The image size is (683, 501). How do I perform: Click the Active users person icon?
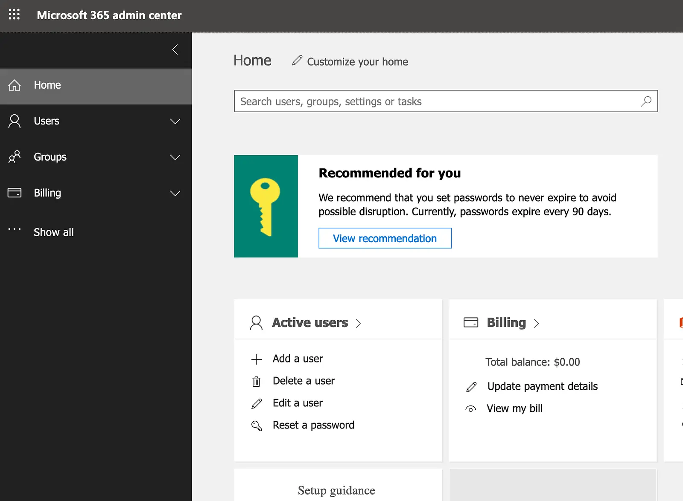[256, 323]
